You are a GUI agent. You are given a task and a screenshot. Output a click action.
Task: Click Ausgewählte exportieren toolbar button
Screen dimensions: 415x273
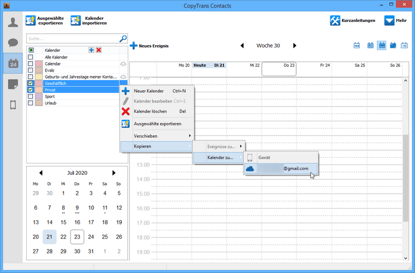(x=45, y=21)
